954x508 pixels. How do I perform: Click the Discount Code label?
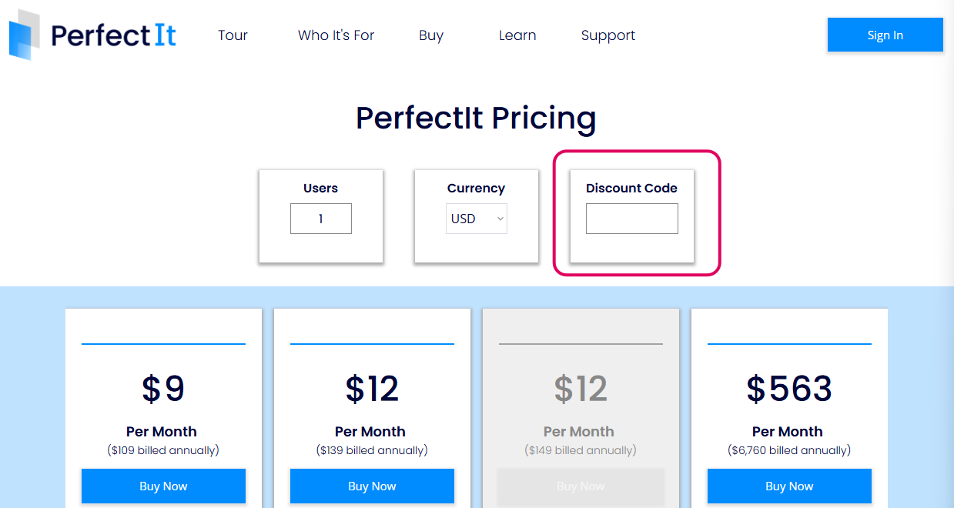[x=631, y=188]
